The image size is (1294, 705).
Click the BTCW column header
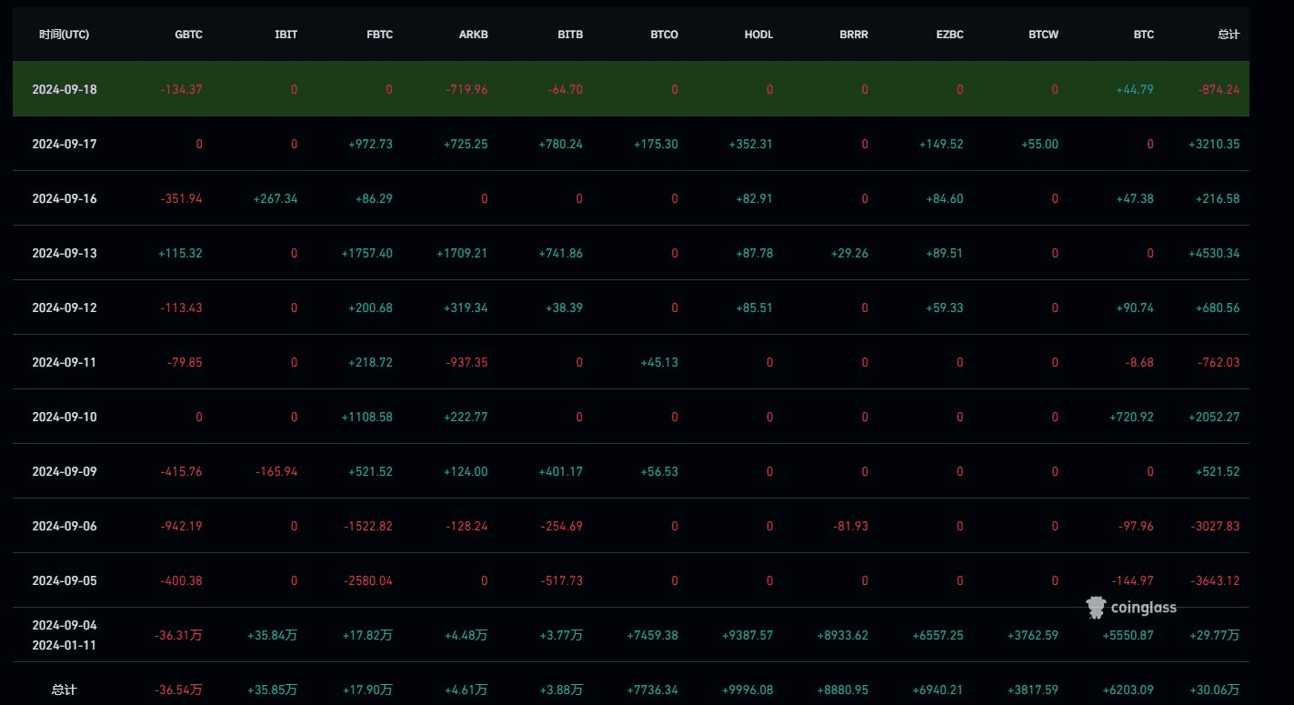[1044, 35]
